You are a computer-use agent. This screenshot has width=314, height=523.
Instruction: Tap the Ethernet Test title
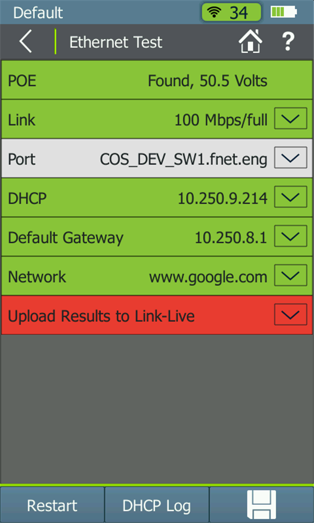tap(116, 42)
